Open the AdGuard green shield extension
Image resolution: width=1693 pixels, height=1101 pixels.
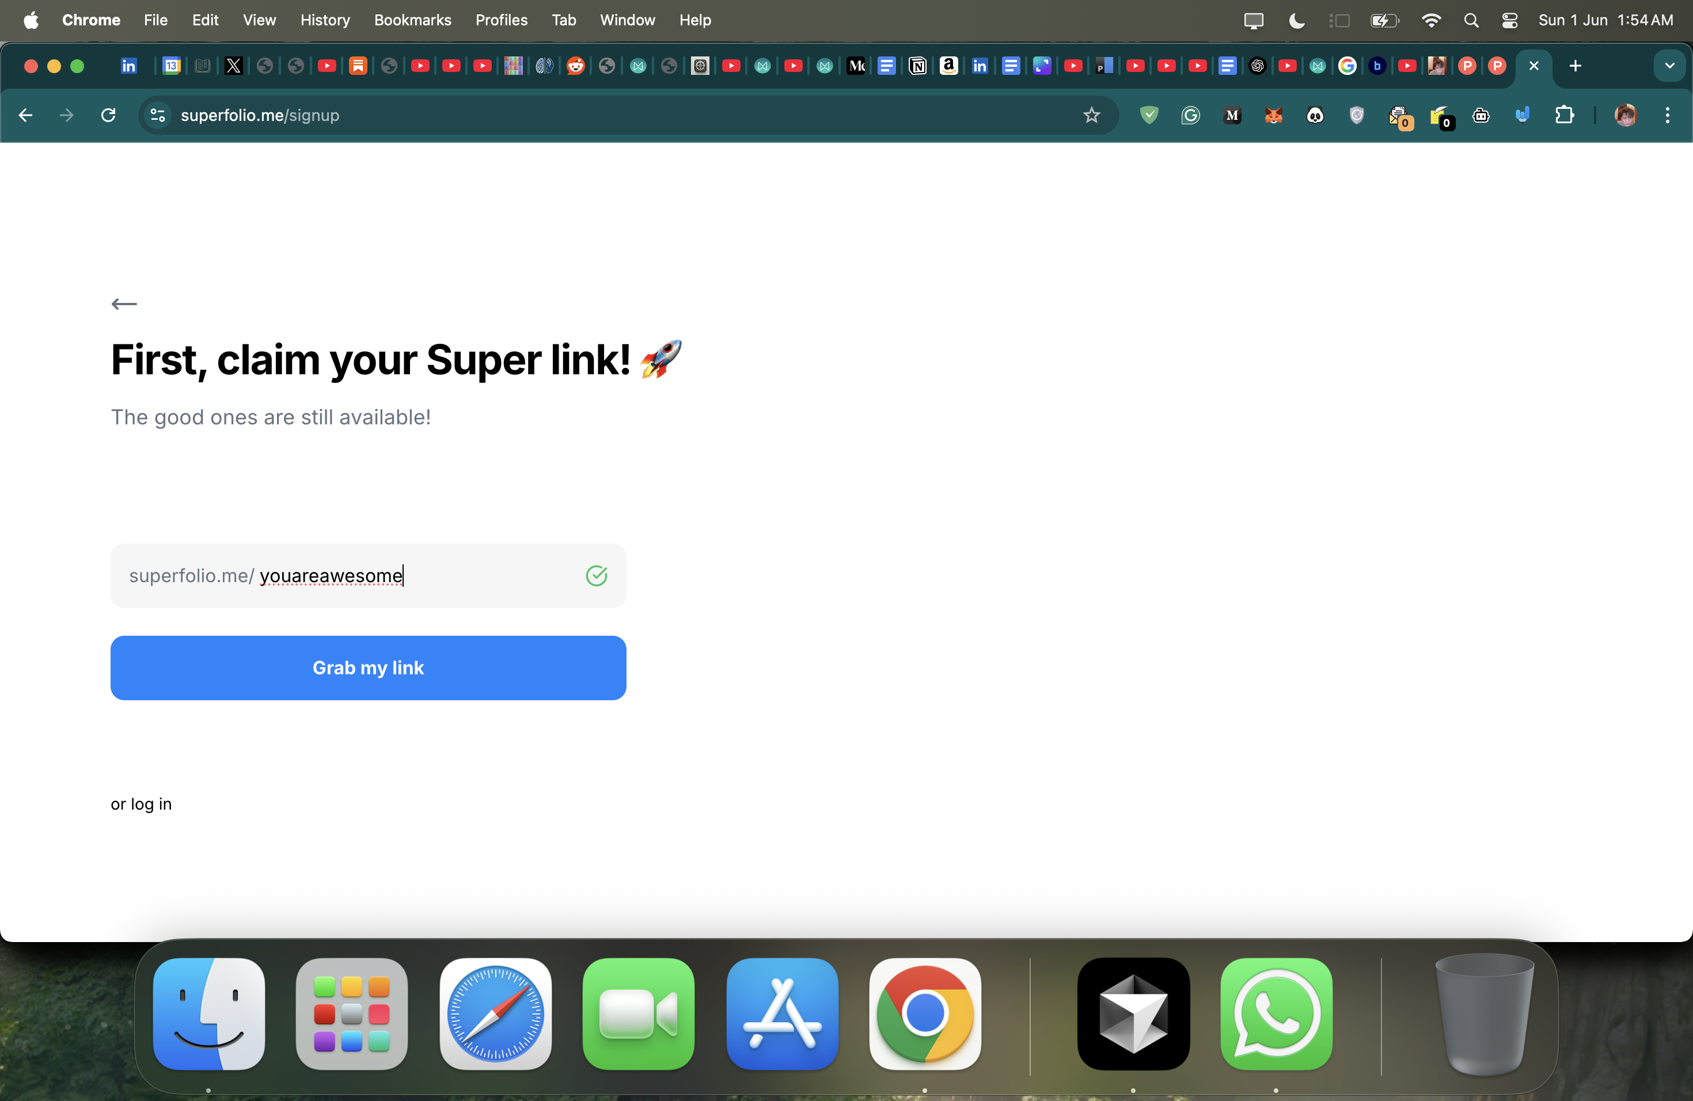click(1149, 115)
